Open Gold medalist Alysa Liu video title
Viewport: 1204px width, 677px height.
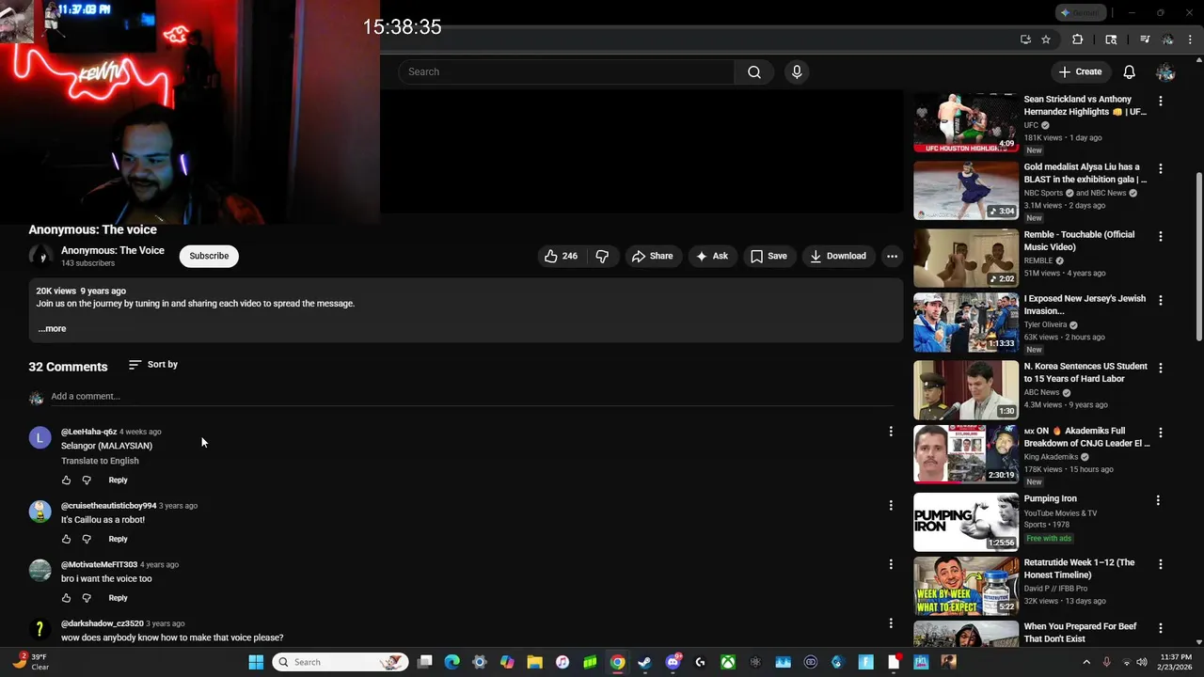coord(1085,173)
